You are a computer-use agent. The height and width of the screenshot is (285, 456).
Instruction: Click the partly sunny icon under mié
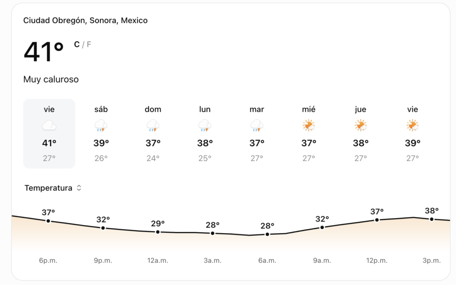pos(309,126)
